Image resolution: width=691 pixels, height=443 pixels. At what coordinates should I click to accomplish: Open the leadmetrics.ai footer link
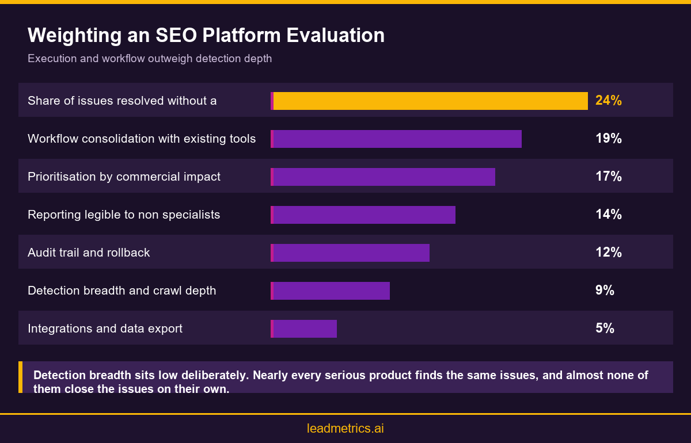(x=345, y=429)
